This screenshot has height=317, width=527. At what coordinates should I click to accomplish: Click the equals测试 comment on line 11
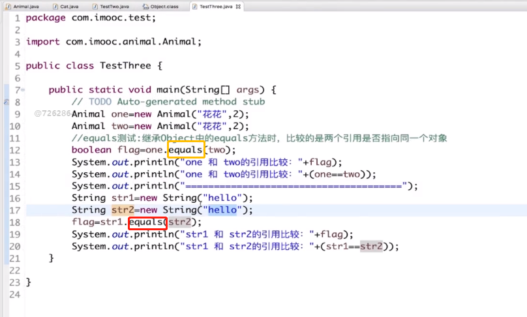[x=259, y=138]
